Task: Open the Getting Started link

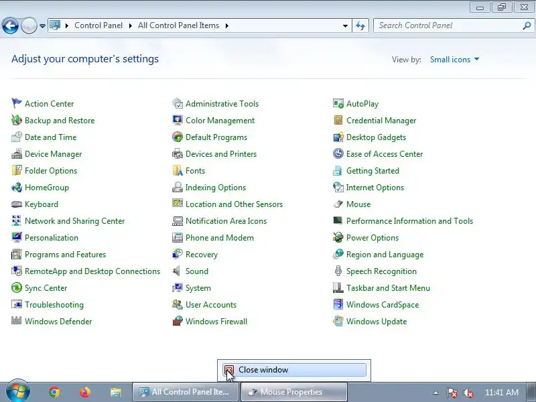Action: [x=373, y=171]
